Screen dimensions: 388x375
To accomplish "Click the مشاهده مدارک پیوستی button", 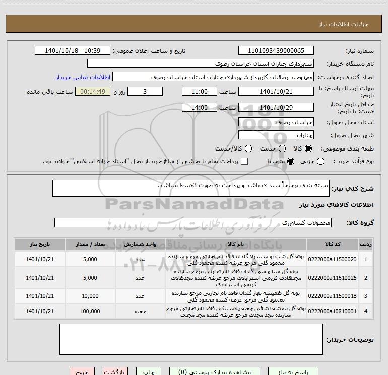I will point(215,372).
